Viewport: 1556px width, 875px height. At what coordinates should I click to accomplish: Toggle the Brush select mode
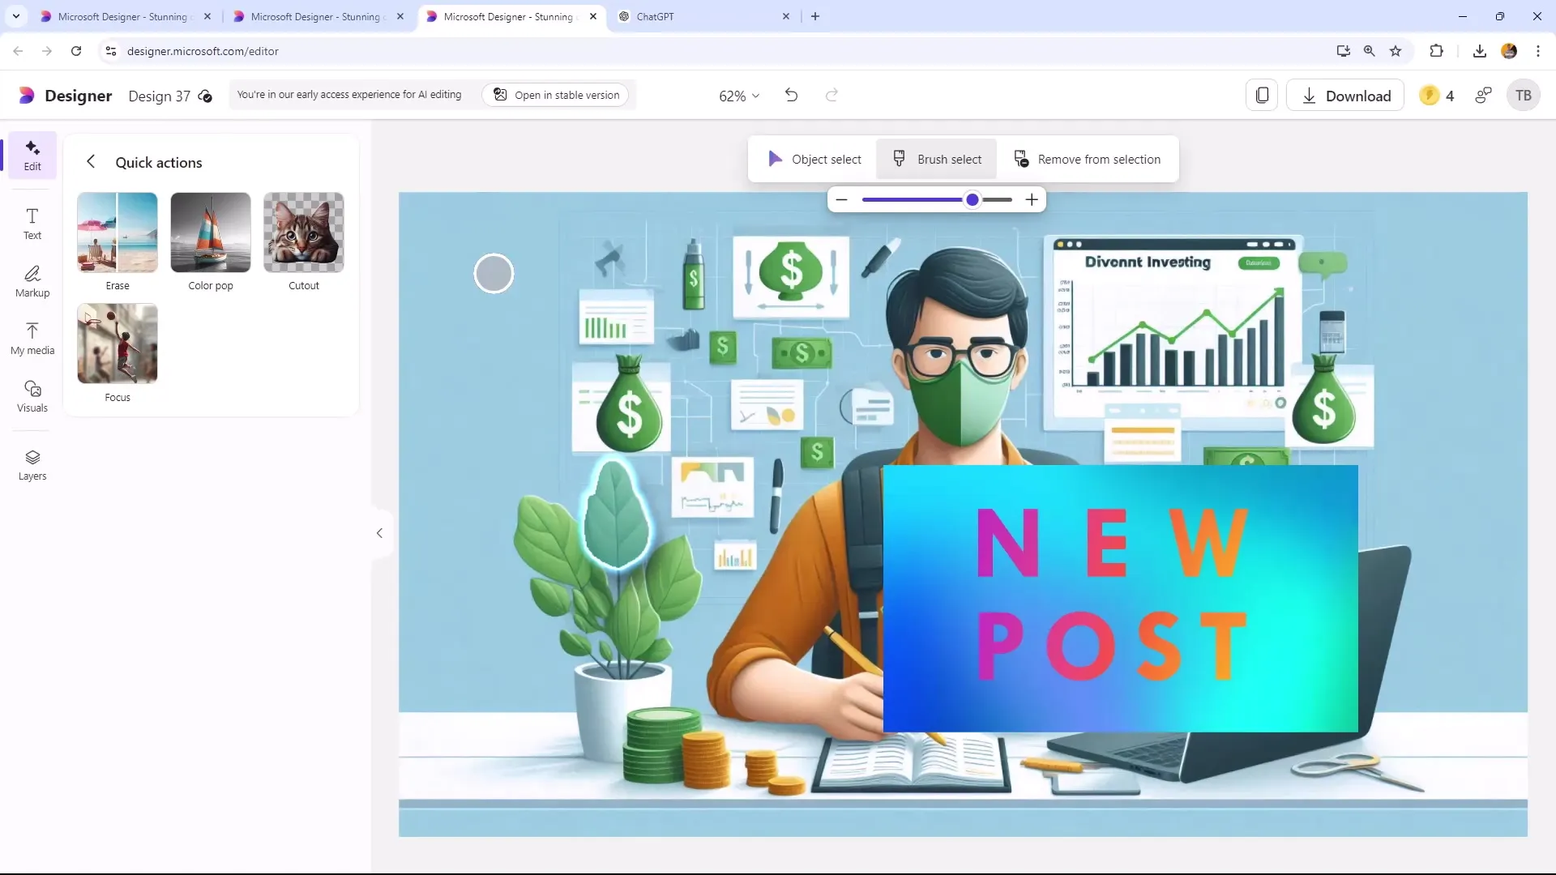point(937,159)
